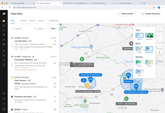Image resolution: width=165 pixels, height=113 pixels.
Task: Click the cluster marker showing 6 vehicles
Action: 84,80
